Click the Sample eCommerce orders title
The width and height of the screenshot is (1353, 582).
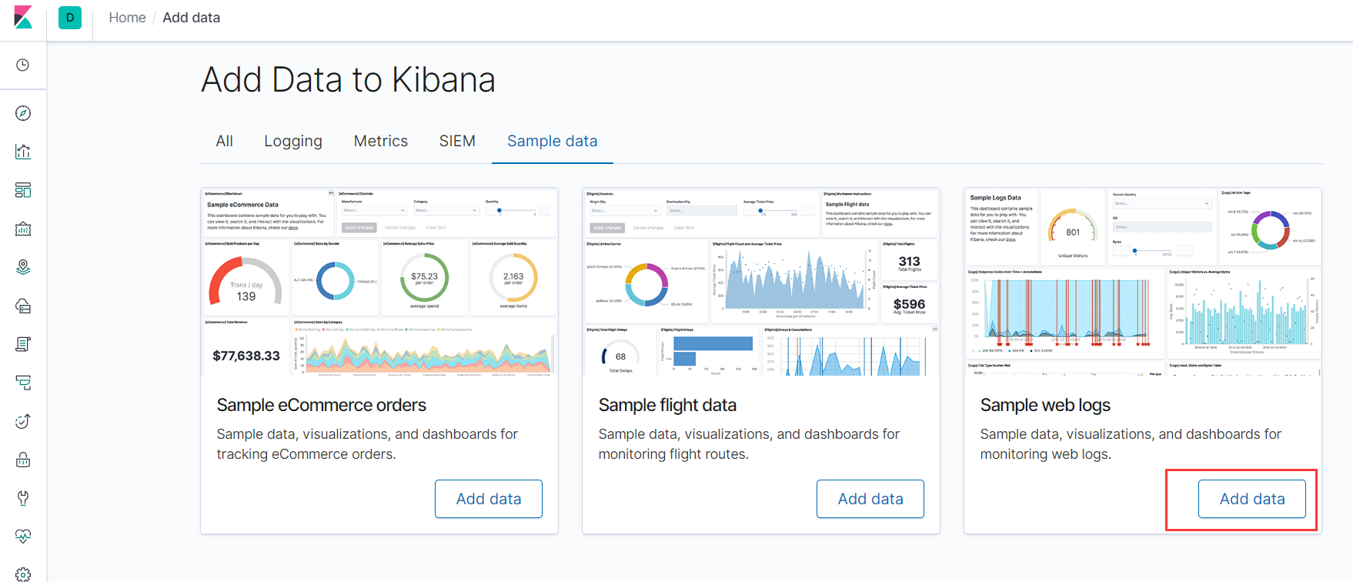(x=322, y=405)
